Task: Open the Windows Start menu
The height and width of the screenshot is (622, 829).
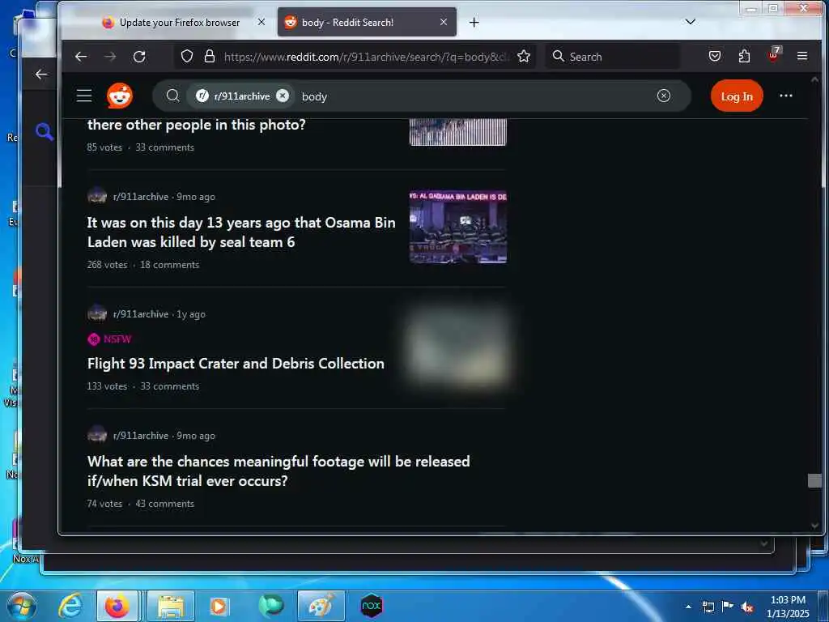Action: click(22, 606)
